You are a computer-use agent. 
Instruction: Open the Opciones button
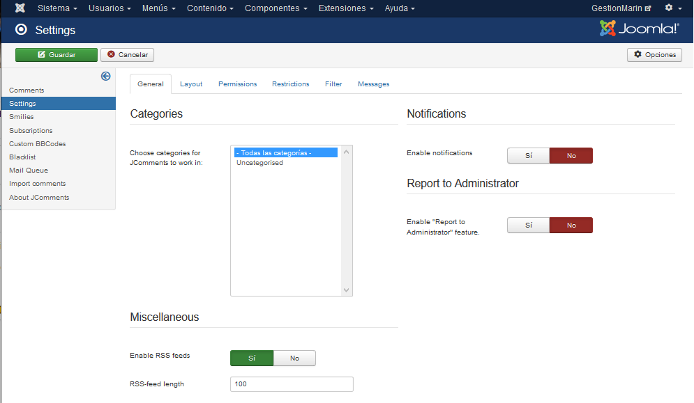point(654,55)
